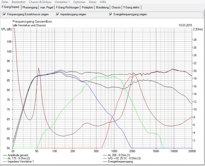Screen dimensions: 205x166
Task: Go to the Polarplots tab
Action: [x=87, y=7]
